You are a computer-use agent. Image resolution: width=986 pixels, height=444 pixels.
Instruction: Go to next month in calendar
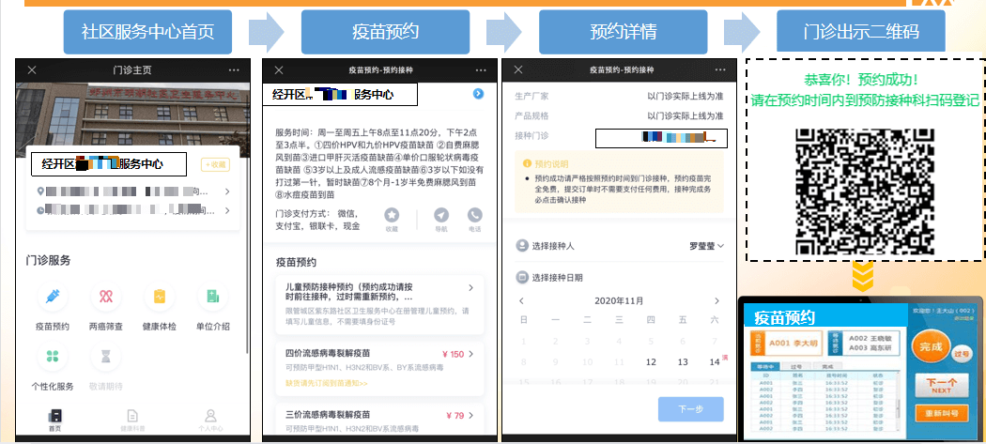719,300
